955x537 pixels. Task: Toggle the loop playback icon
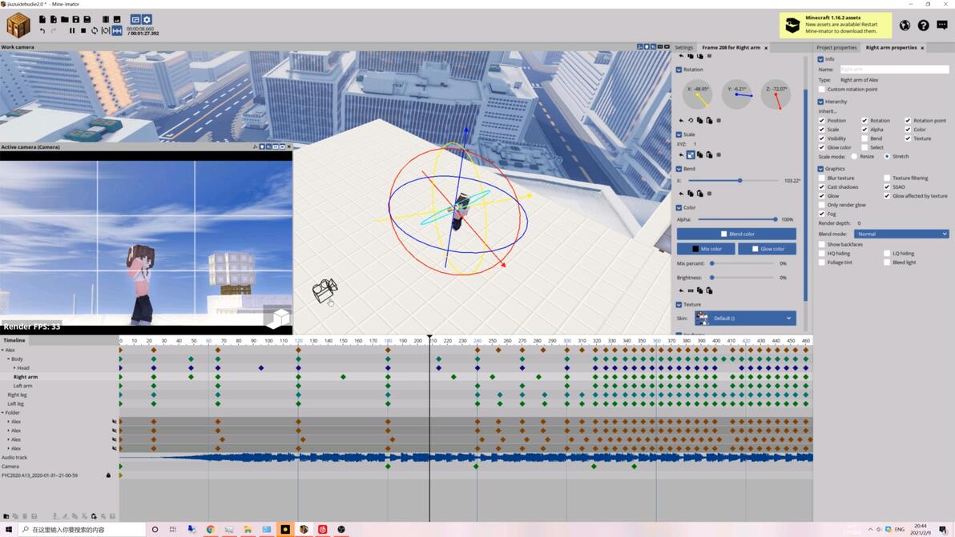95,30
